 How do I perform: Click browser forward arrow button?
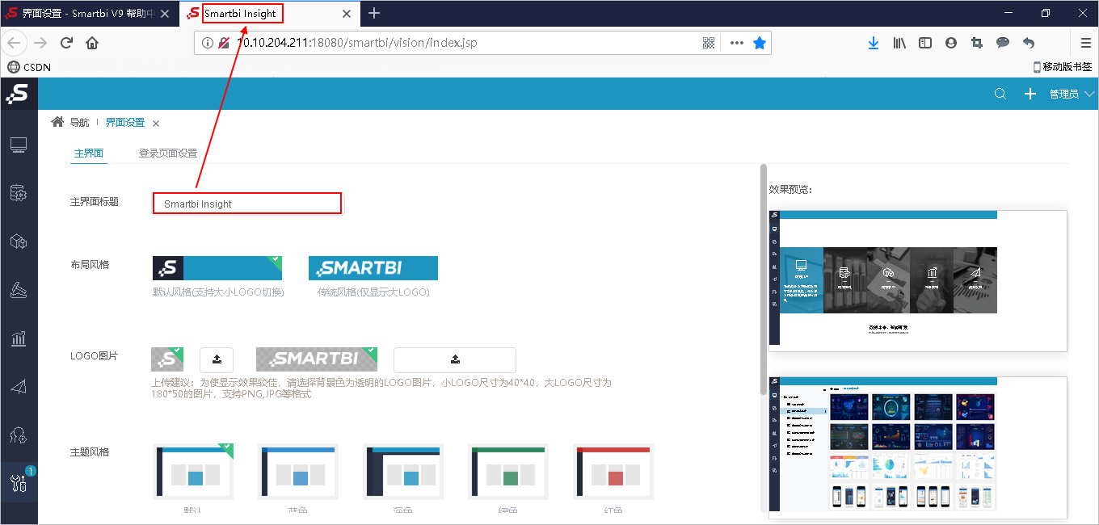(40, 43)
